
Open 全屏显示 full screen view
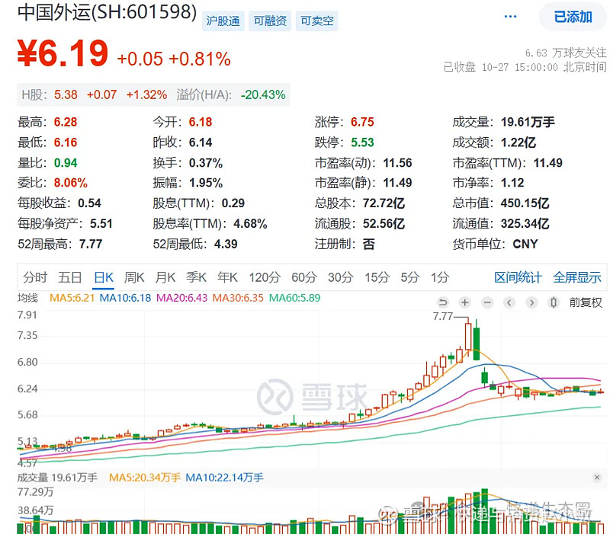coord(576,279)
